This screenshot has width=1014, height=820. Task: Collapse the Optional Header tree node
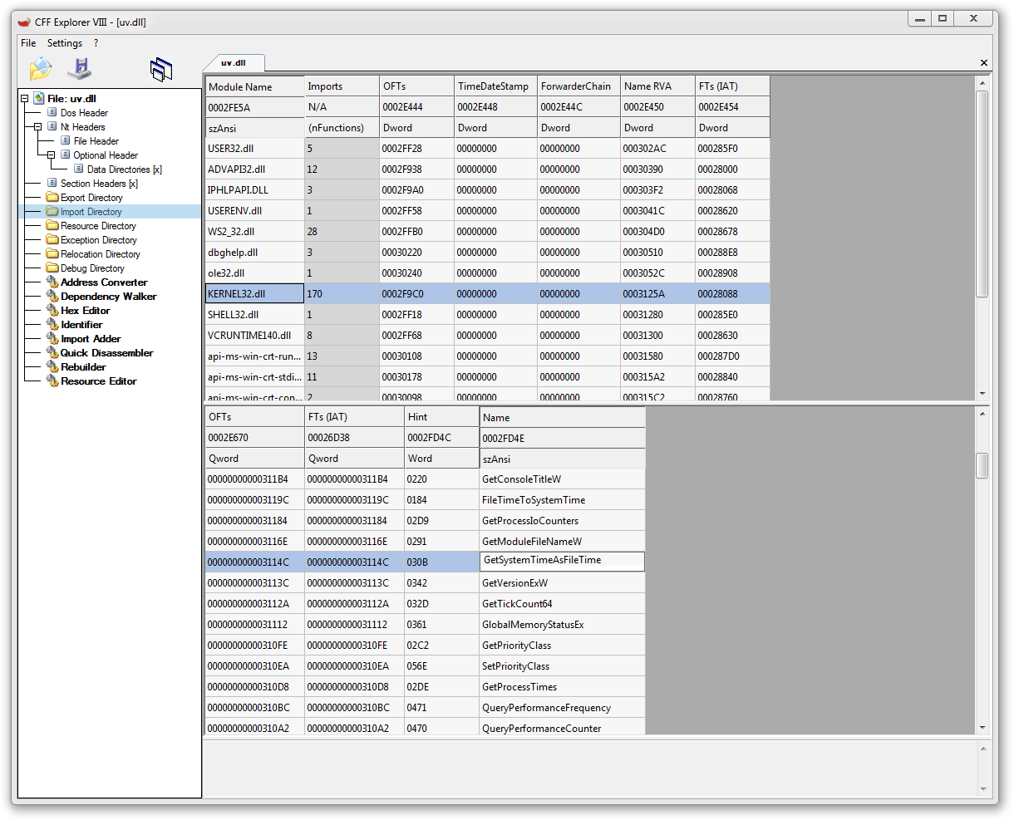(51, 155)
